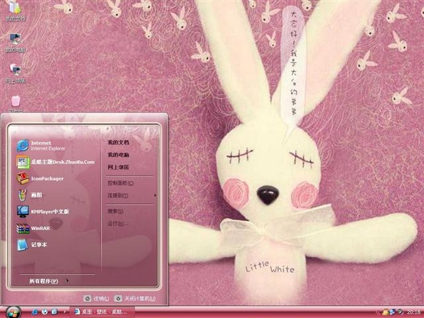This screenshot has width=424, height=318.
Task: Open 我的电脑 desktop icon
Action: click(15, 43)
